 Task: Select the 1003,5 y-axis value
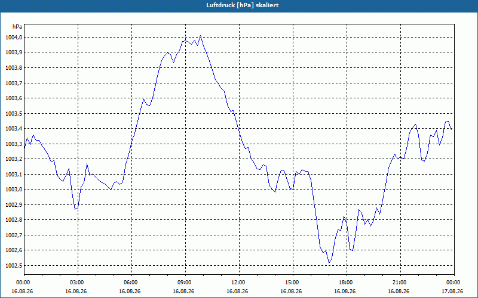pyautogui.click(x=14, y=113)
